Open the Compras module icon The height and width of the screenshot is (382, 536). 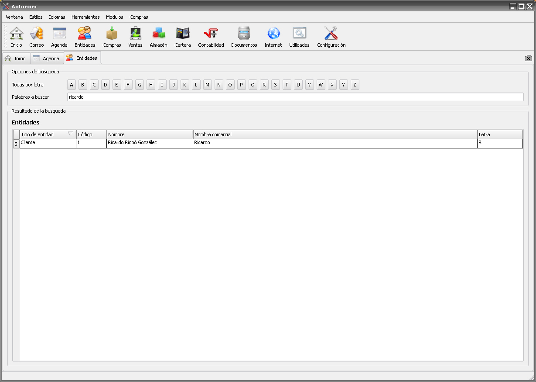coord(112,37)
